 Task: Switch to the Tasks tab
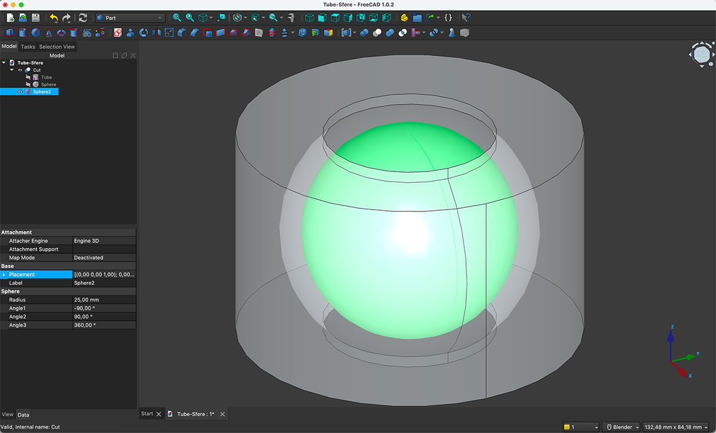[x=28, y=46]
